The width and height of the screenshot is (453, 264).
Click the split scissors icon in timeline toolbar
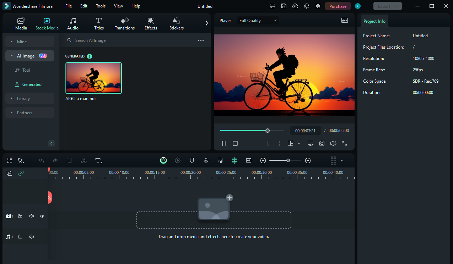[84, 160]
